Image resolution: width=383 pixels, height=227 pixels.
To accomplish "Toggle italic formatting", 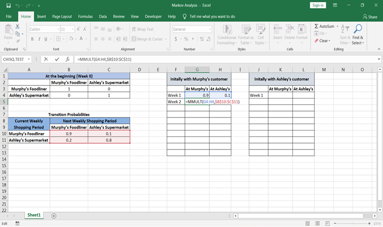I will tap(39, 39).
